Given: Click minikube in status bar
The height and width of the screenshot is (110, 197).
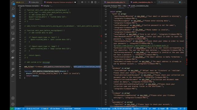Looking at the screenshot, I should coord(77,109).
